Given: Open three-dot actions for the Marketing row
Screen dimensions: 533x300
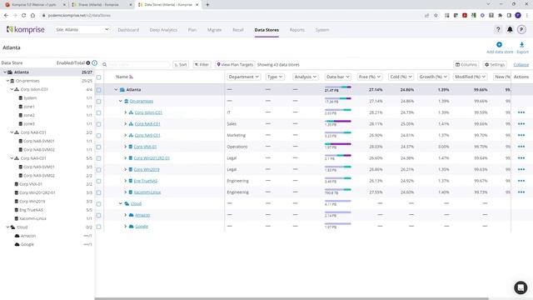Looking at the screenshot, I should pyautogui.click(x=521, y=135).
